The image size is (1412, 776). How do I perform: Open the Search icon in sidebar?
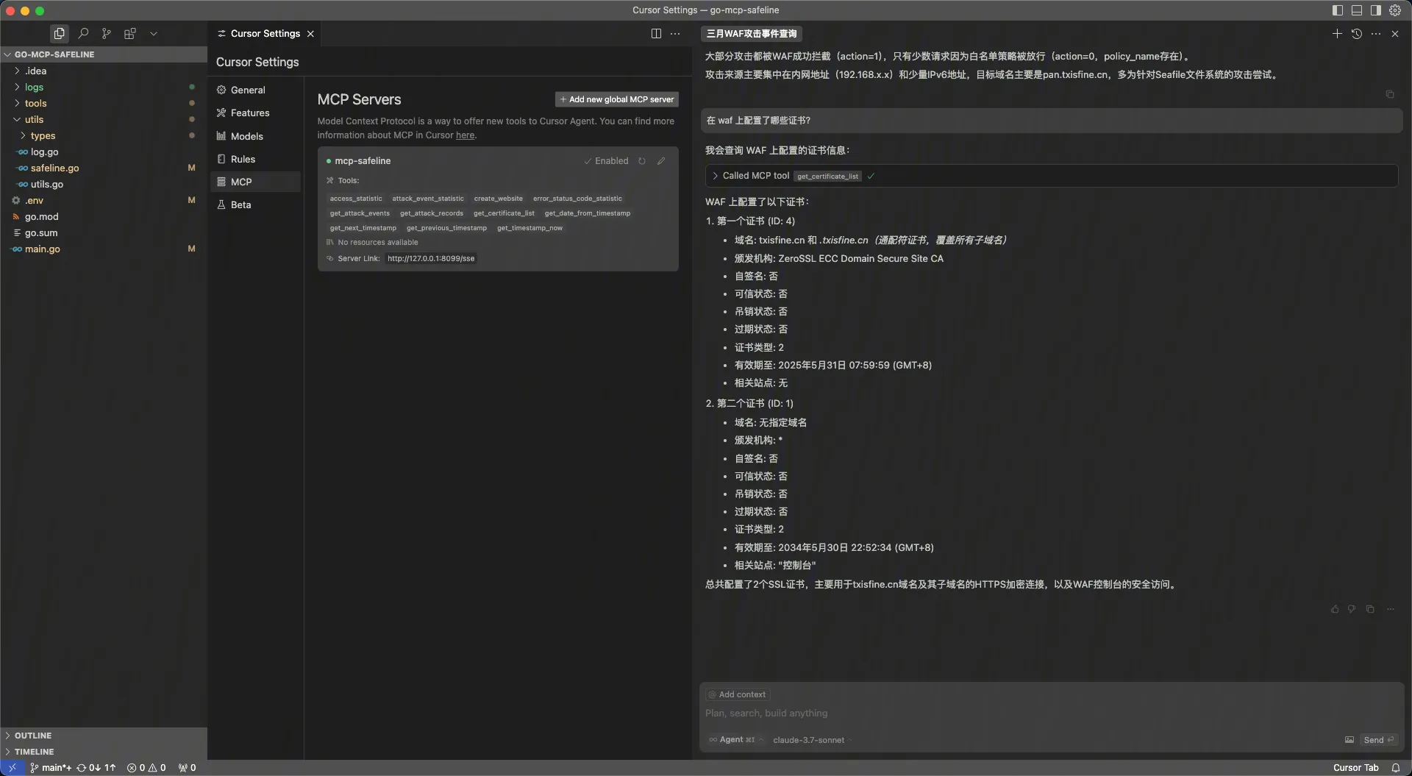83,33
